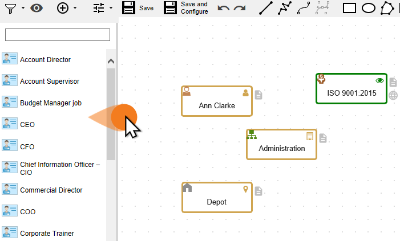Image resolution: width=400 pixels, height=241 pixels.
Task: Open the settings sliders dropdown arrow
Action: [x=111, y=9]
